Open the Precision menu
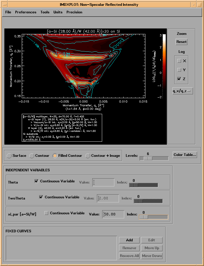 click(x=74, y=12)
